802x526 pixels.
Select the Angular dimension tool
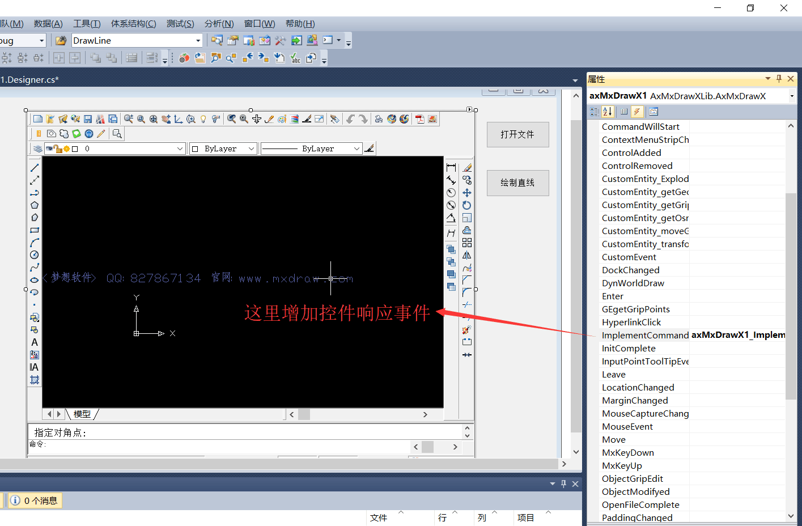click(x=451, y=218)
